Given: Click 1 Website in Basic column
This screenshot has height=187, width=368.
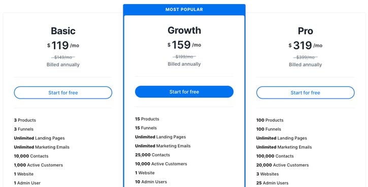Looking at the screenshot, I should pos(24,174).
